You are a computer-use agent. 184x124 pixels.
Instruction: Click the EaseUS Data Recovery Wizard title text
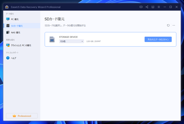pyautogui.click(x=36, y=7)
